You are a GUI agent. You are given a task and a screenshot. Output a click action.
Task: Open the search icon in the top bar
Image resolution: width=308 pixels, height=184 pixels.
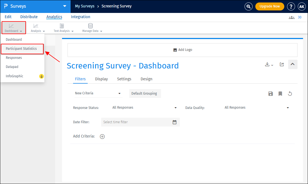[x=248, y=6]
